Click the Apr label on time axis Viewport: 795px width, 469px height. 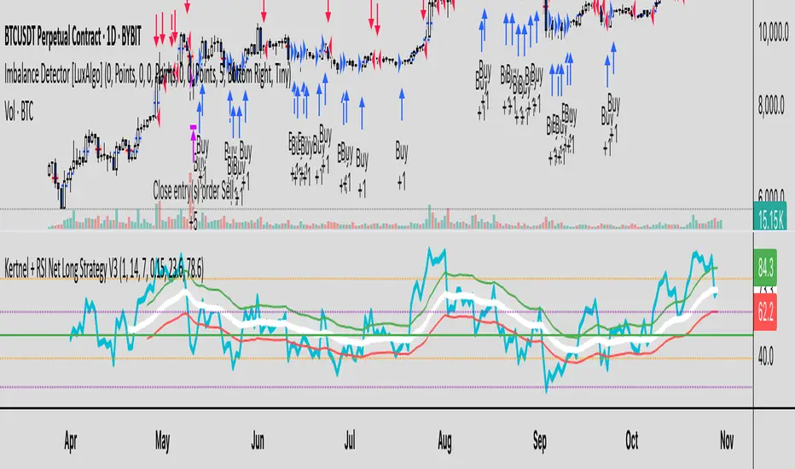[71, 441]
